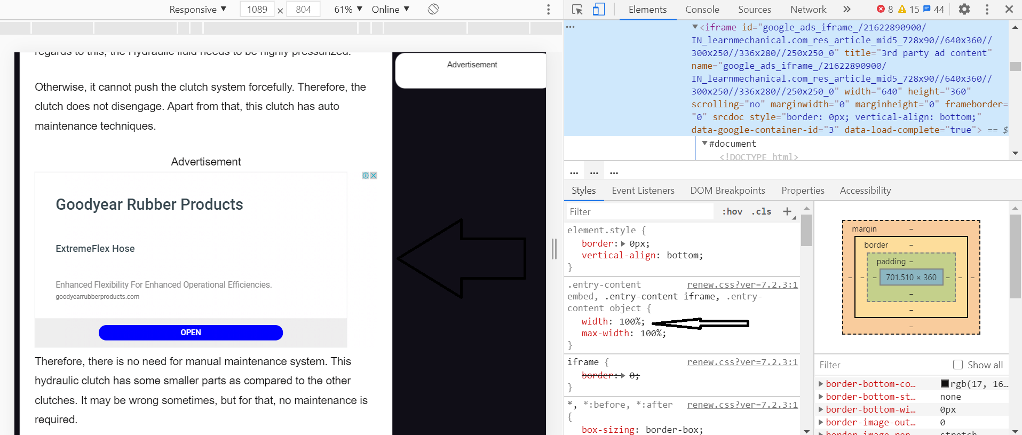
Task: Click first breadcrumb ellipsis above Styles tab
Action: (x=574, y=172)
